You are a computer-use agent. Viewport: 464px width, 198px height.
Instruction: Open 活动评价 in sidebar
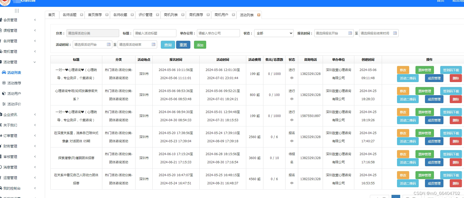(x=14, y=104)
